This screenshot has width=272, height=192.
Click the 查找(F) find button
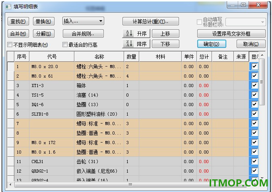click(x=18, y=21)
